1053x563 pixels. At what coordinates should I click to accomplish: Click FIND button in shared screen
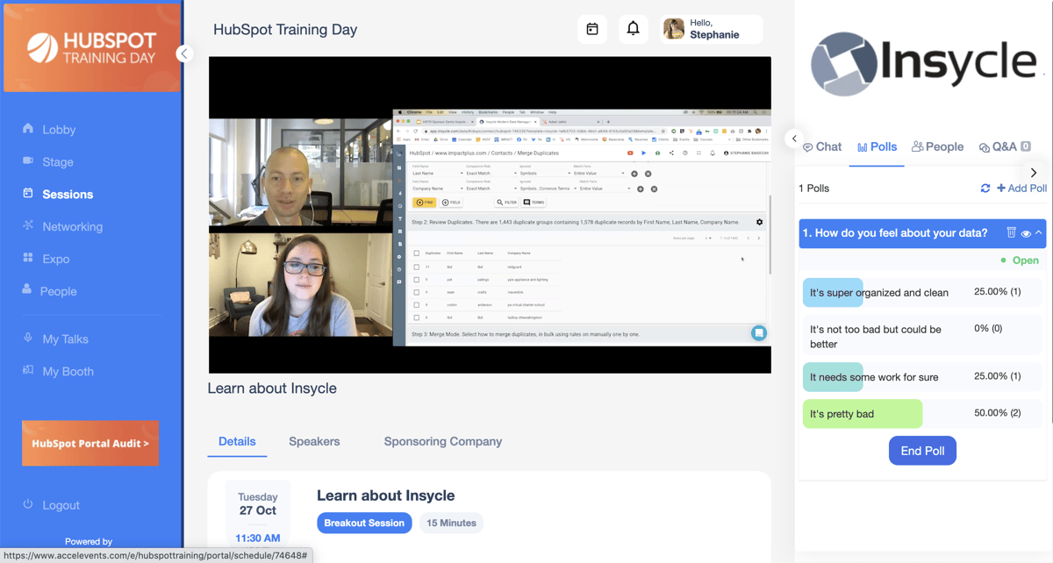pos(424,203)
